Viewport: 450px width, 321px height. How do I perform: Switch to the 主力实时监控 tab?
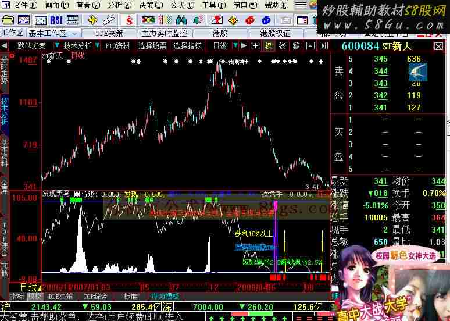point(165,34)
